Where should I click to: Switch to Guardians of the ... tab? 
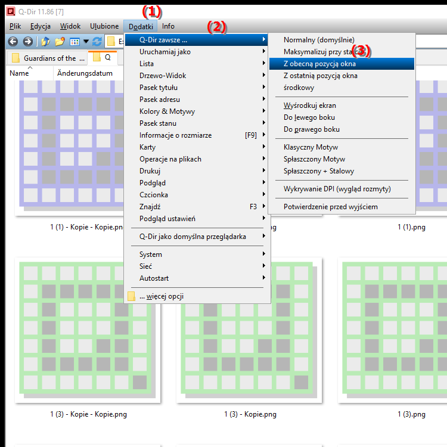pyautogui.click(x=47, y=58)
